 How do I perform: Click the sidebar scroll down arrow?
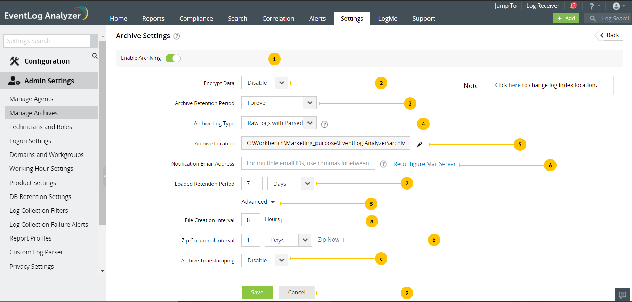click(103, 271)
